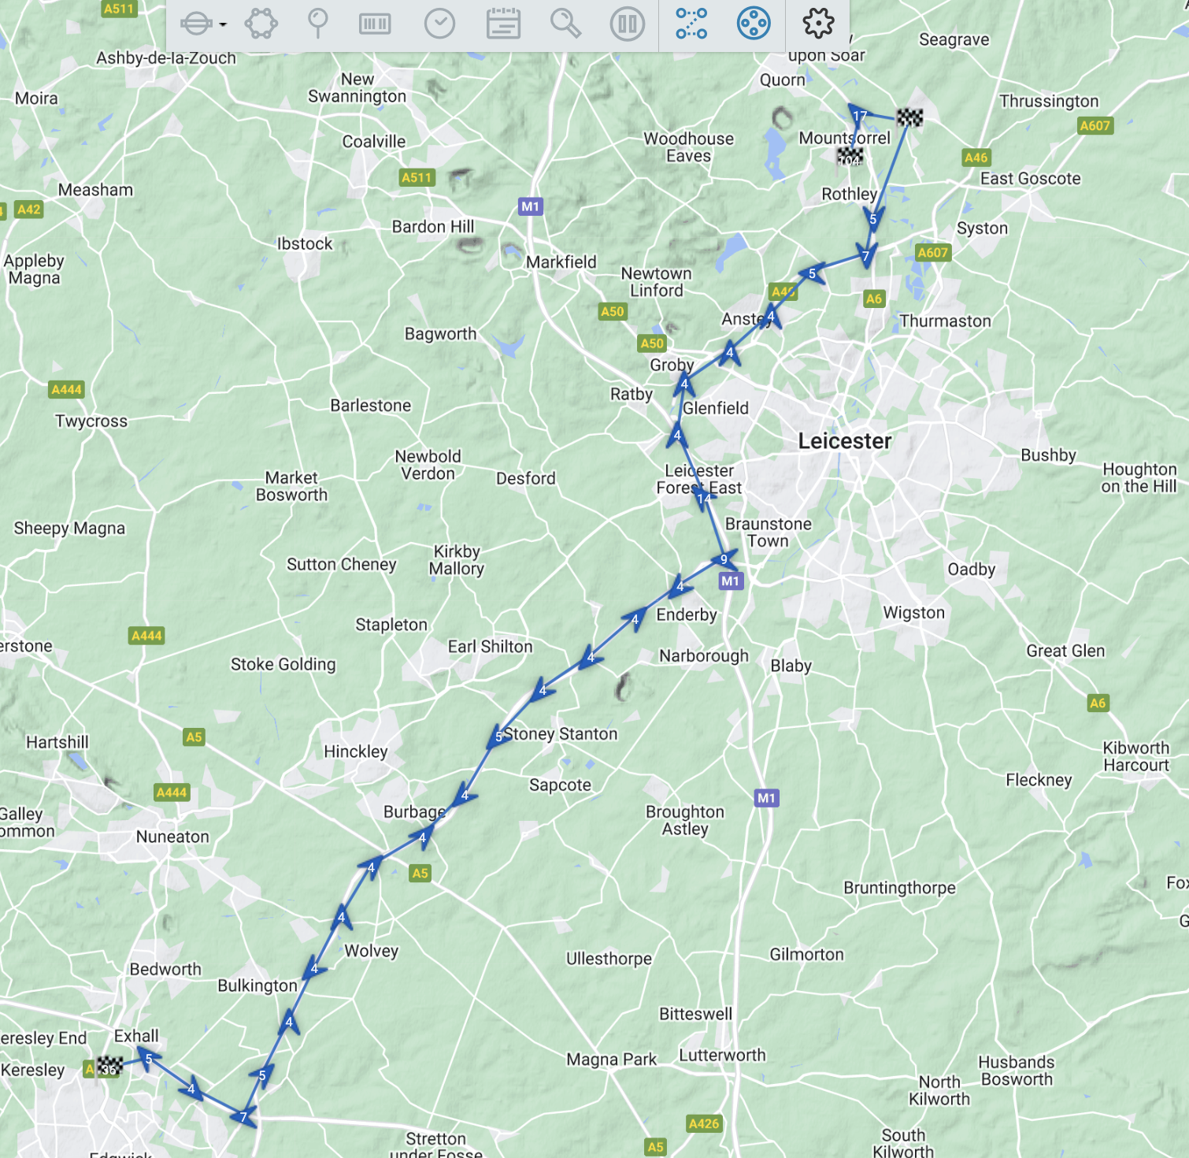1189x1158 pixels.
Task: Select the polygon geofence tool
Action: 261,24
